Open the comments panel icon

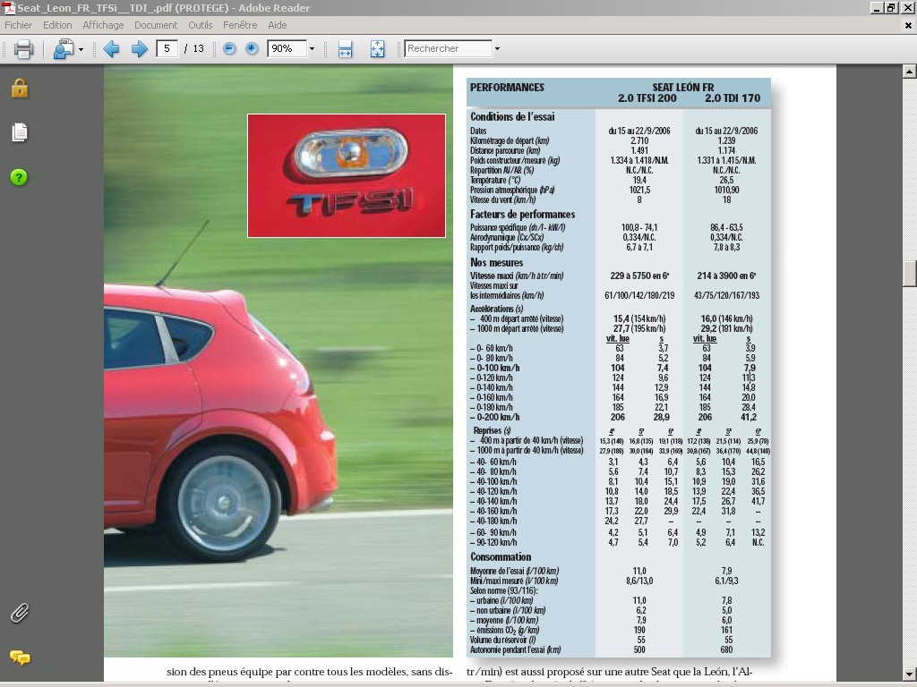pyautogui.click(x=20, y=657)
